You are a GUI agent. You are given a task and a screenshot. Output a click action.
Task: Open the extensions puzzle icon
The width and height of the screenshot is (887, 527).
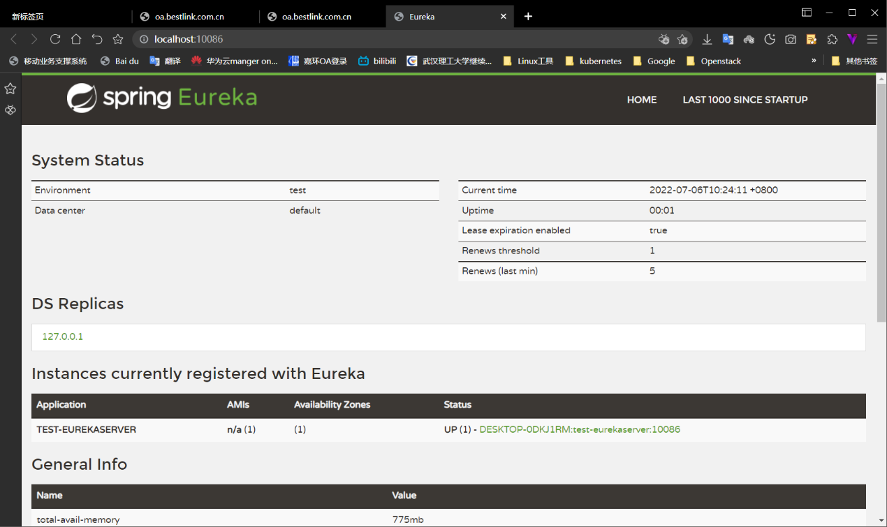pyautogui.click(x=832, y=39)
